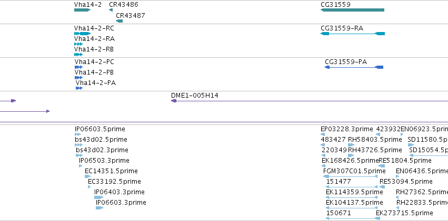Select the bs43d02.5prime EST glyph

pos(78,145)
